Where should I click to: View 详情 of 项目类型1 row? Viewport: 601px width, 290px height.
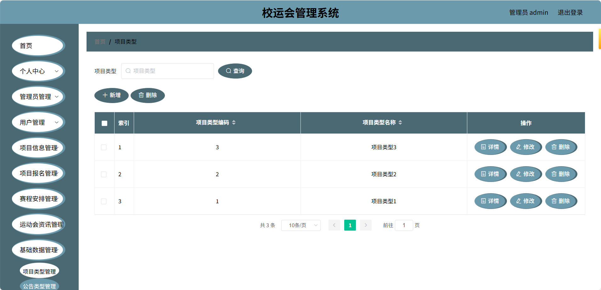coord(490,201)
